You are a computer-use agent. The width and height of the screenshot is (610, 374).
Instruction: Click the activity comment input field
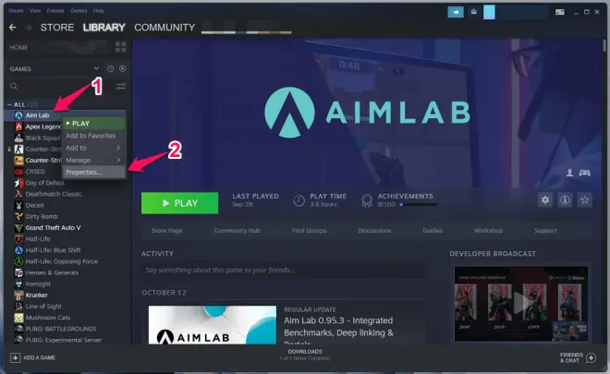click(283, 271)
